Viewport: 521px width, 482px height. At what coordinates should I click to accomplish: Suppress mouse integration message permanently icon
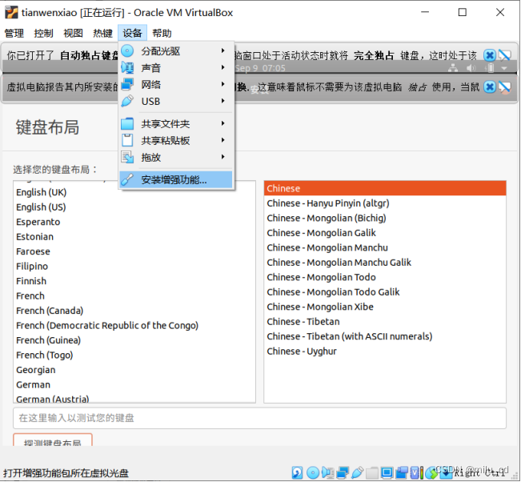click(505, 87)
